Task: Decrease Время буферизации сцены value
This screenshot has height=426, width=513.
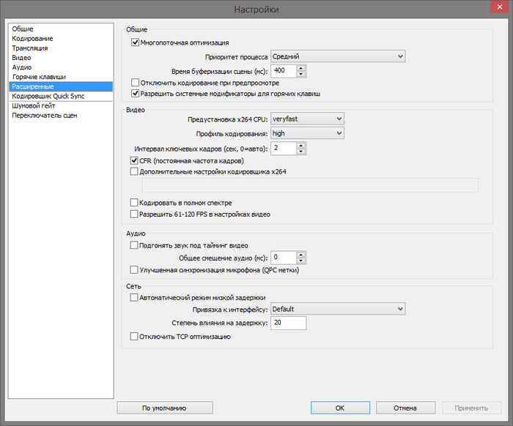Action: (x=301, y=74)
